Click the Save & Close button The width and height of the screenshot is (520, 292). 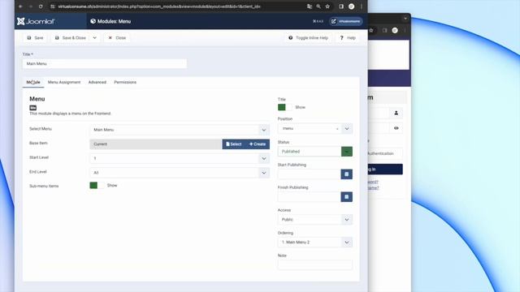pos(71,38)
